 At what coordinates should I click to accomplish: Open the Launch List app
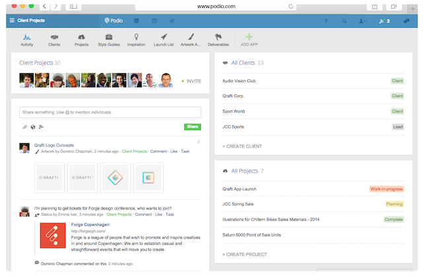(x=163, y=40)
